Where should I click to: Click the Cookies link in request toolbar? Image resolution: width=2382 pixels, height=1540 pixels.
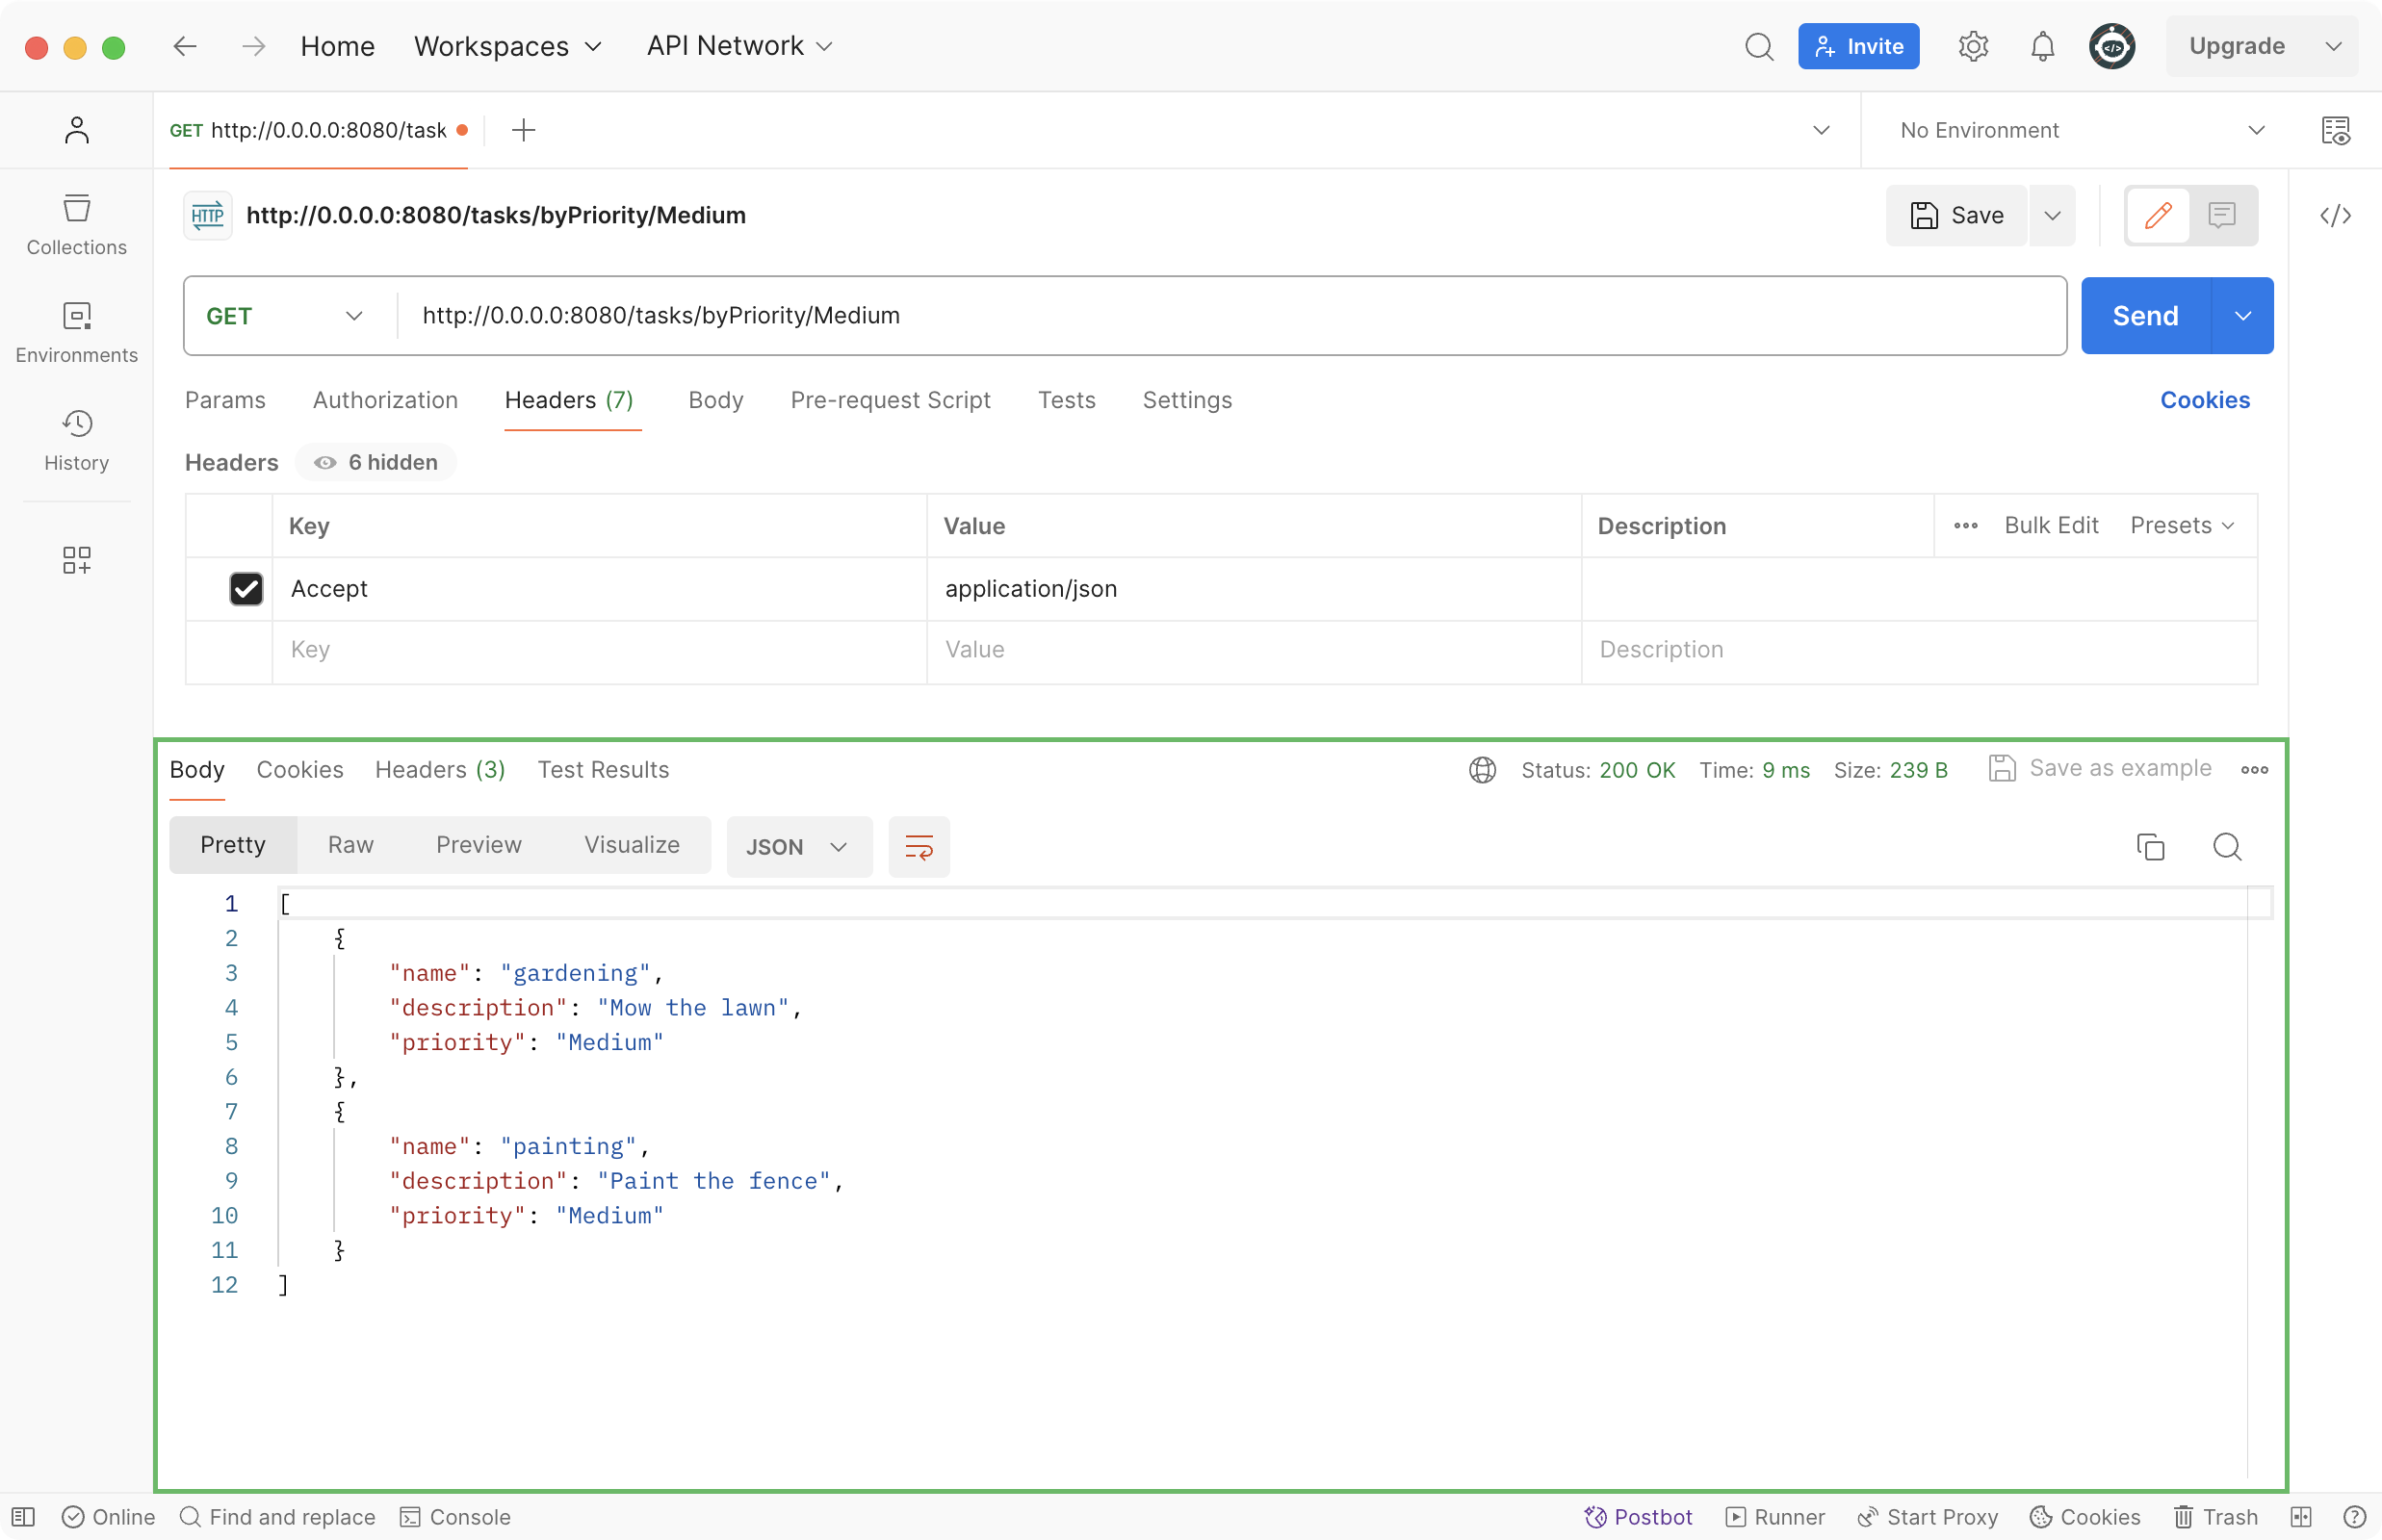coord(2205,399)
